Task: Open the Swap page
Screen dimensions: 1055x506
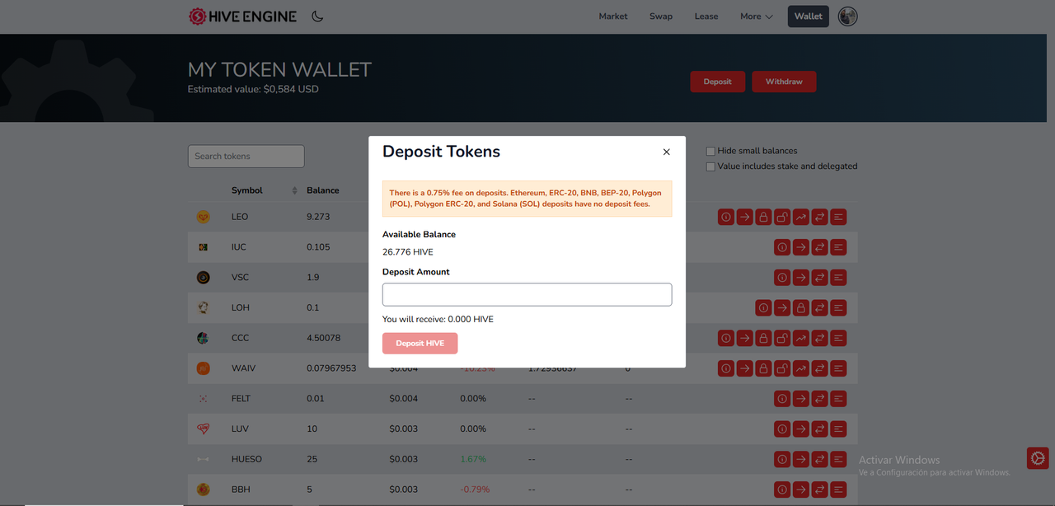Action: (661, 16)
